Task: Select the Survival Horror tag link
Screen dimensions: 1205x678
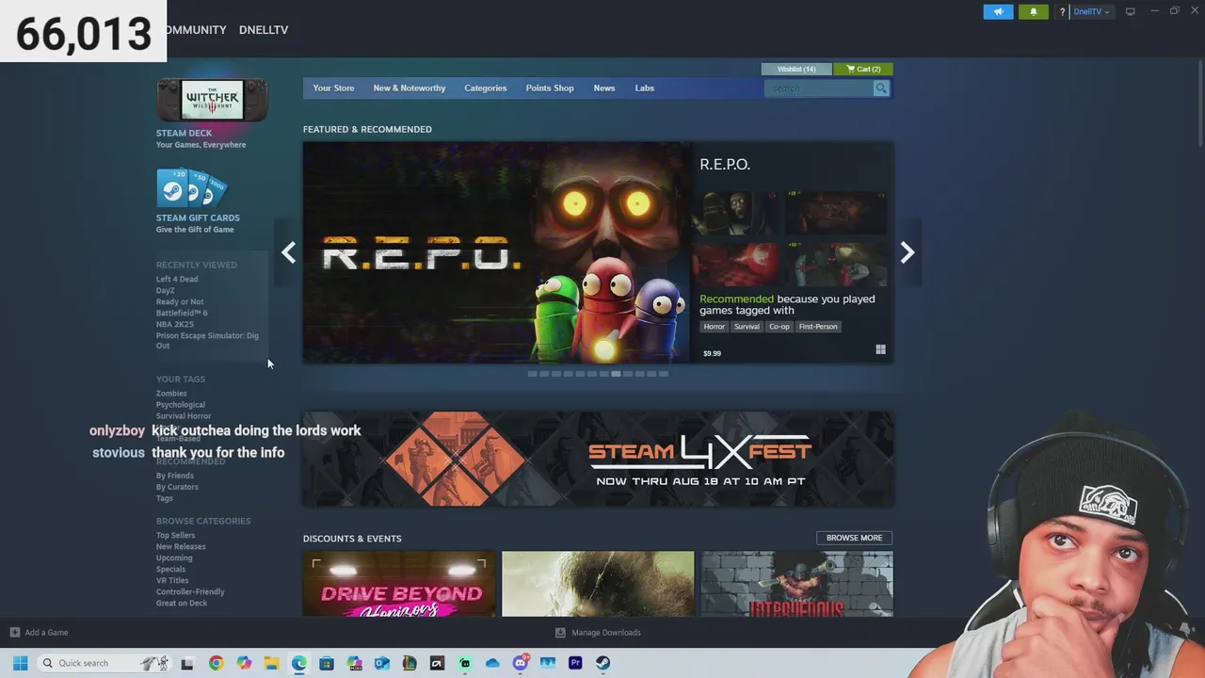Action: coord(184,416)
